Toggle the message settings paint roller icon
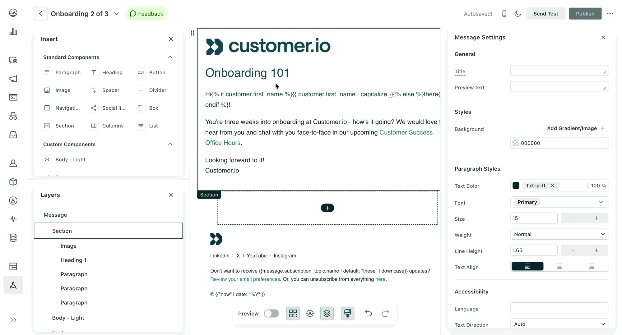 347,314
